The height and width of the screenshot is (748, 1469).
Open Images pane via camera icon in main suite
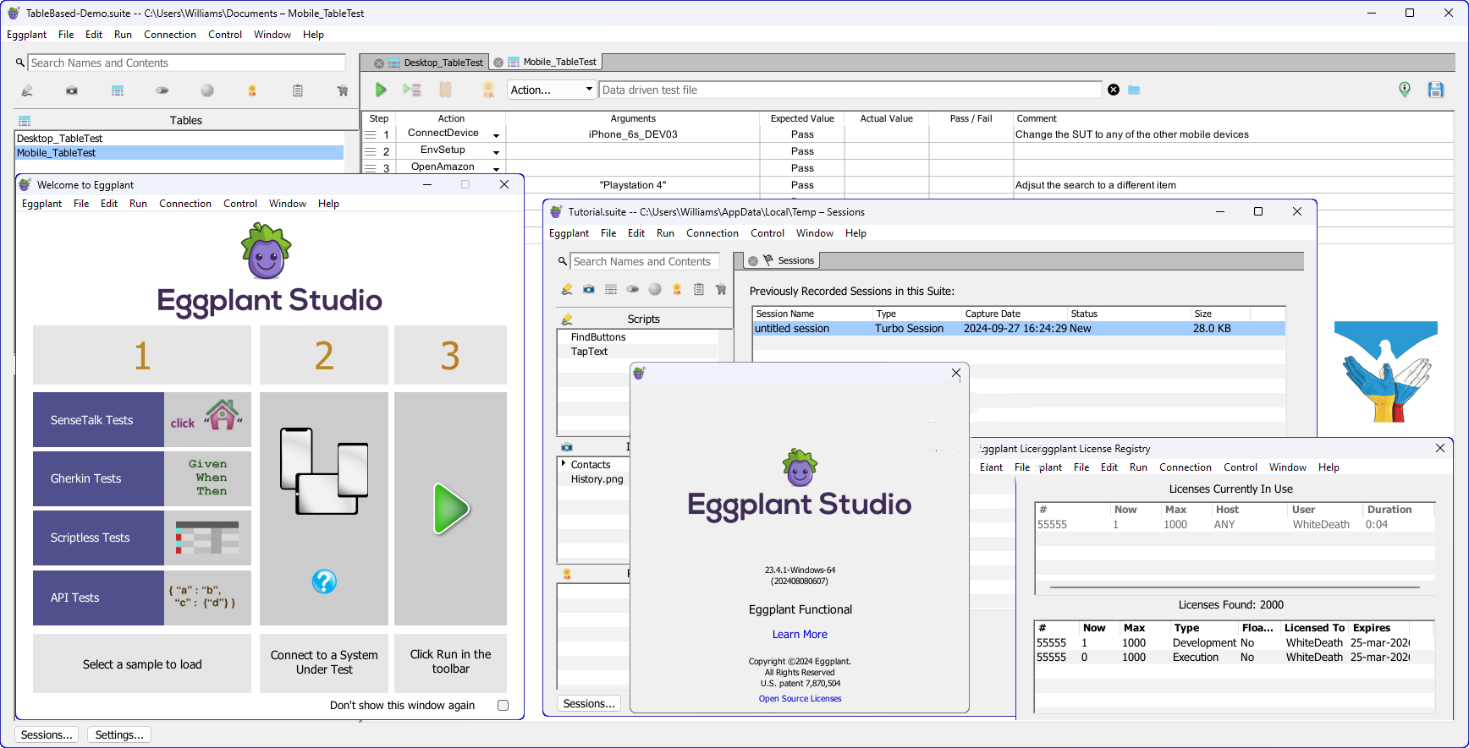72,90
